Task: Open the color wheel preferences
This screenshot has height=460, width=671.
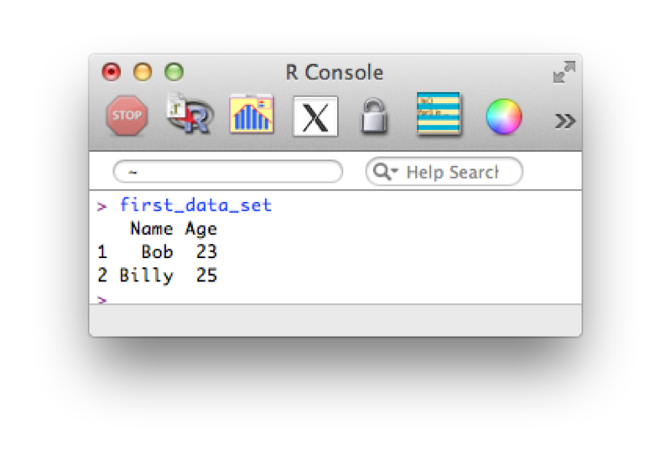Action: point(504,116)
